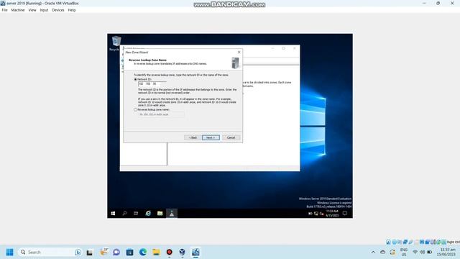Click the Next button in the wizard
Image resolution: width=460 pixels, height=259 pixels.
211,137
